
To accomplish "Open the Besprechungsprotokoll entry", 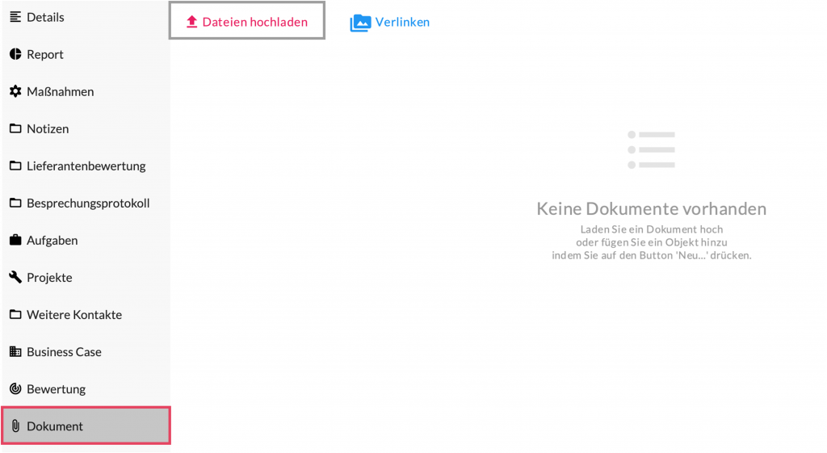I will point(88,203).
